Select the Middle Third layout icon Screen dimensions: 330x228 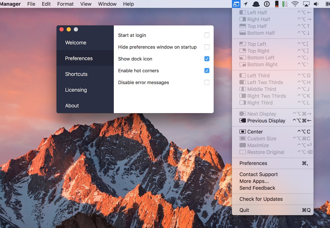click(x=243, y=89)
